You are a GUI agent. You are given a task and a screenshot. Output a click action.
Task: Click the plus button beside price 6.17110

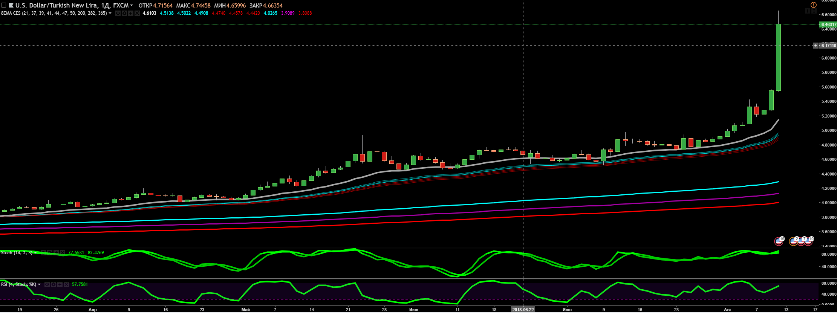coord(816,46)
